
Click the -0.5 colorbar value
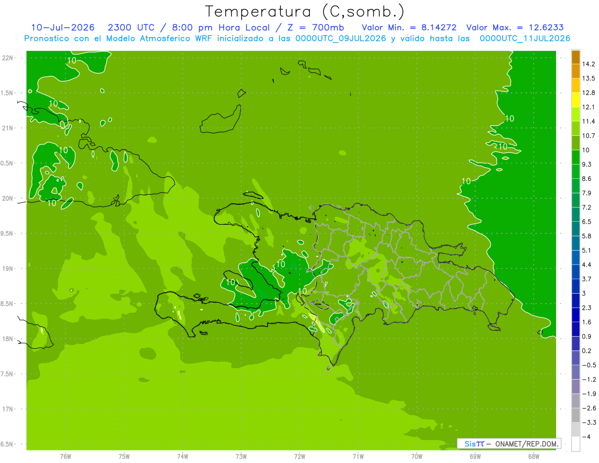[x=589, y=365]
